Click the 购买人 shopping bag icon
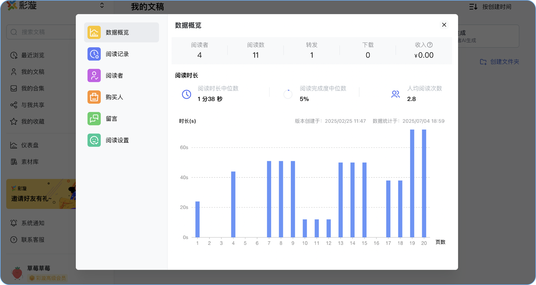This screenshot has height=285, width=536. (x=94, y=97)
